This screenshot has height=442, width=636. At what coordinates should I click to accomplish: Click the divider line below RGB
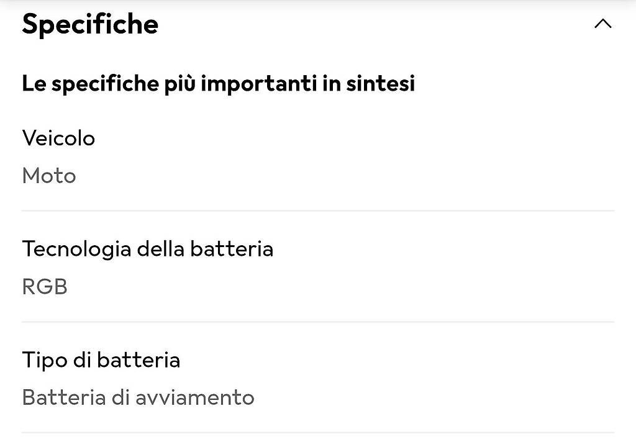pyautogui.click(x=318, y=322)
